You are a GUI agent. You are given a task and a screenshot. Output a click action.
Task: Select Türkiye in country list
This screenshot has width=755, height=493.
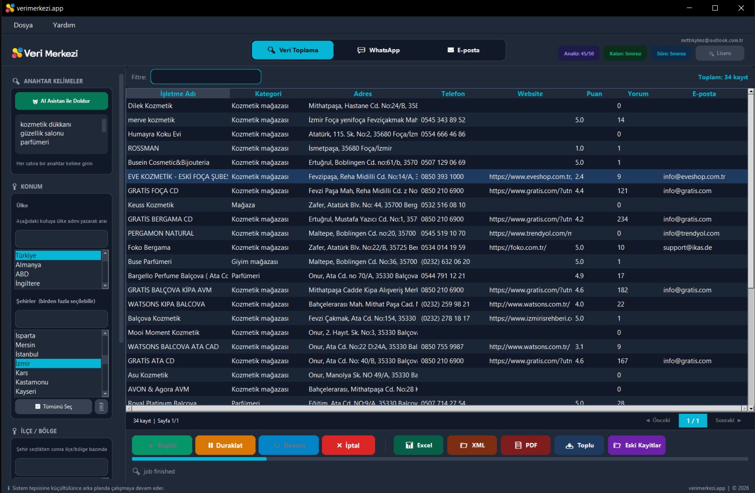58,255
